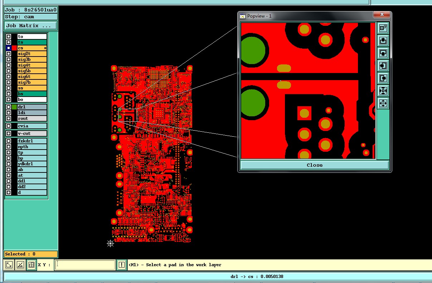
Task: Click the diagonal arrow coordinate mode icon
Action: point(9,265)
